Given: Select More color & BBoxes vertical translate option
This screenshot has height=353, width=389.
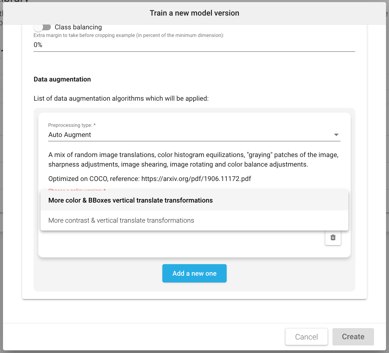Looking at the screenshot, I should pyautogui.click(x=130, y=200).
